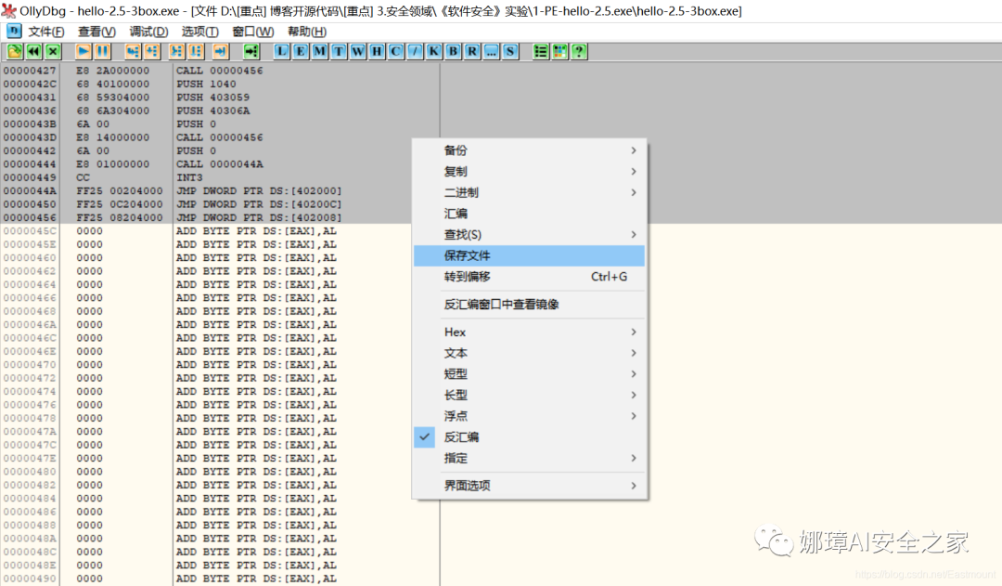Click the Pause execution icon
The image size is (1002, 586).
tap(102, 52)
